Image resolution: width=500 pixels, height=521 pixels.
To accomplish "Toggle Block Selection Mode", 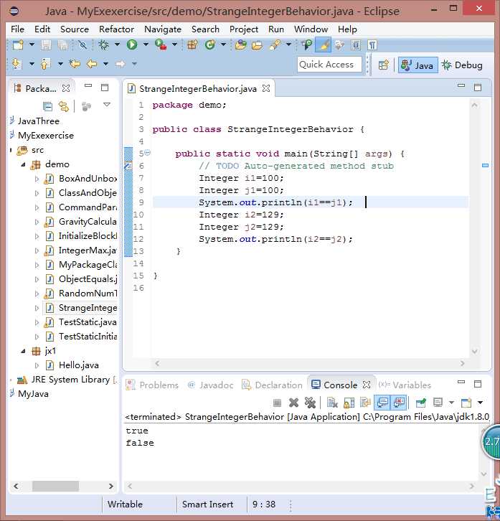I will [356, 45].
